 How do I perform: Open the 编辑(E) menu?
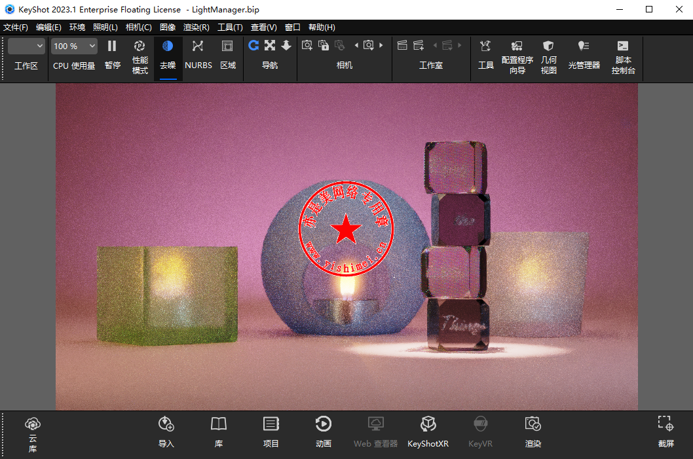48,28
